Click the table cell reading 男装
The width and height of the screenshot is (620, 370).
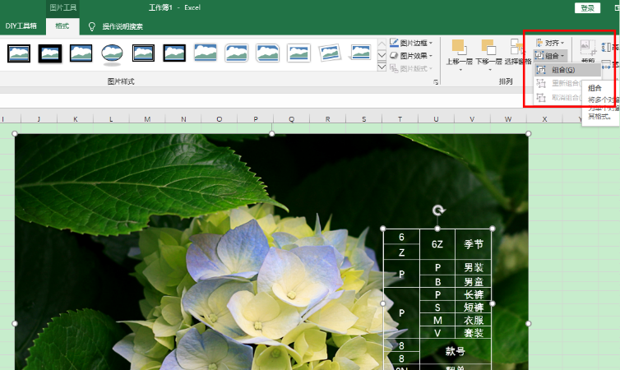474,267
